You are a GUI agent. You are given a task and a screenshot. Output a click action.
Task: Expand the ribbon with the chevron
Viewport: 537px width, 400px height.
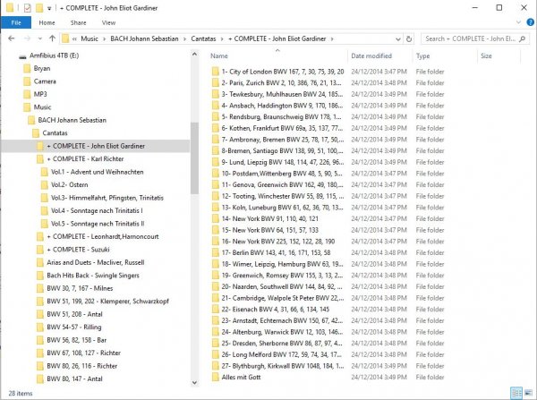pyautogui.click(x=517, y=22)
